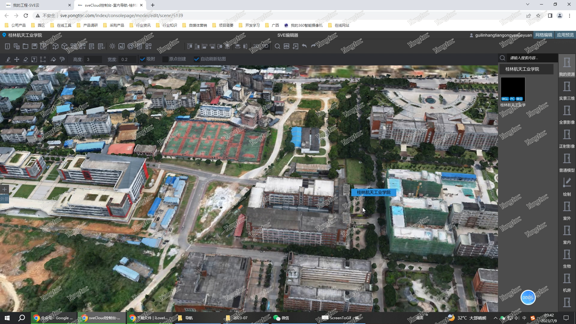This screenshot has height=324, width=576.
Task: Select the eraser tool
Action: (25, 59)
